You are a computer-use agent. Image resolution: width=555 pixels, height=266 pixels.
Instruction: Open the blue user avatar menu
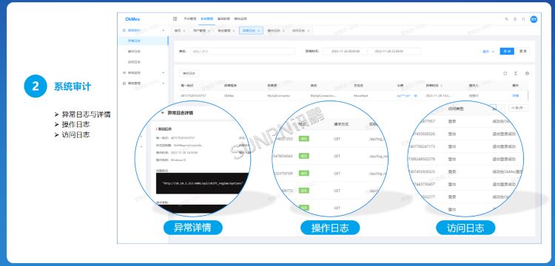(534, 19)
